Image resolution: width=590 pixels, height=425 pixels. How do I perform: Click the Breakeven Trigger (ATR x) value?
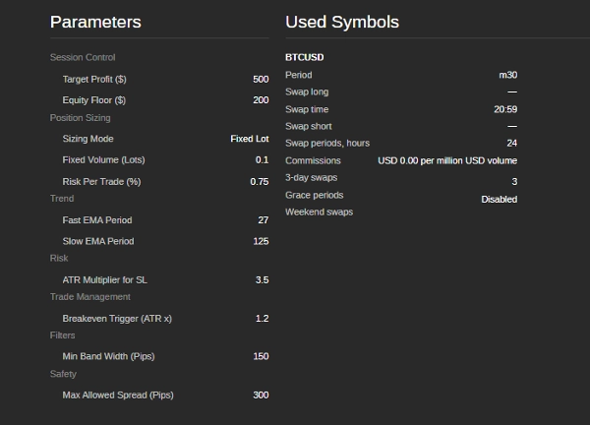pos(262,319)
